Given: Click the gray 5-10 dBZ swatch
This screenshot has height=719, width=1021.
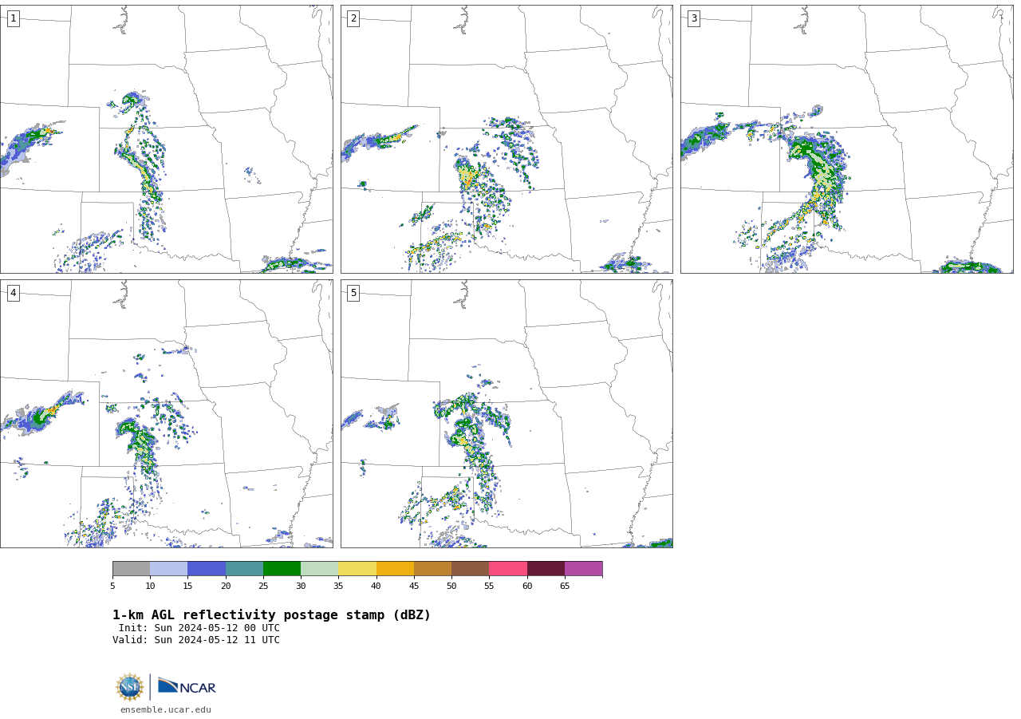Looking at the screenshot, I should click(x=131, y=568).
